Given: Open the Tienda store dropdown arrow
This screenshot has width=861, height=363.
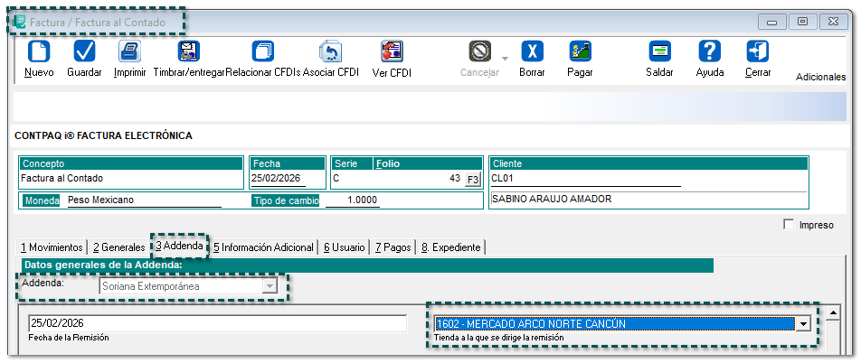Looking at the screenshot, I should point(803,324).
